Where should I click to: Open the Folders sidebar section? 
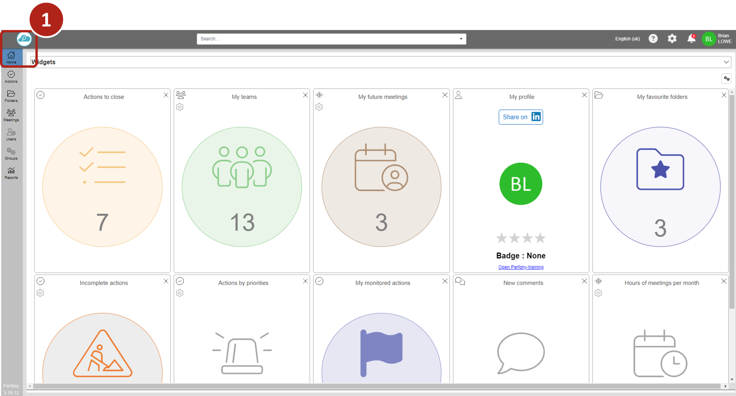coord(11,96)
